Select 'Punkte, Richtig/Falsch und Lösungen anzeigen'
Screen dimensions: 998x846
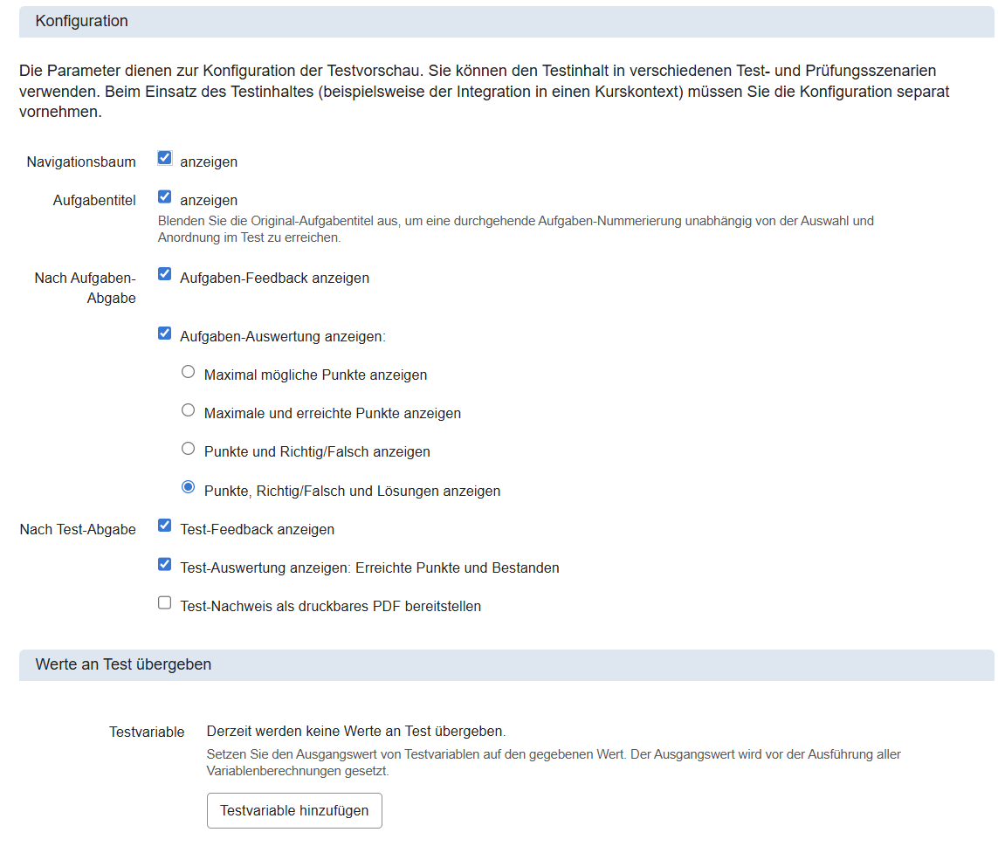[x=188, y=487]
